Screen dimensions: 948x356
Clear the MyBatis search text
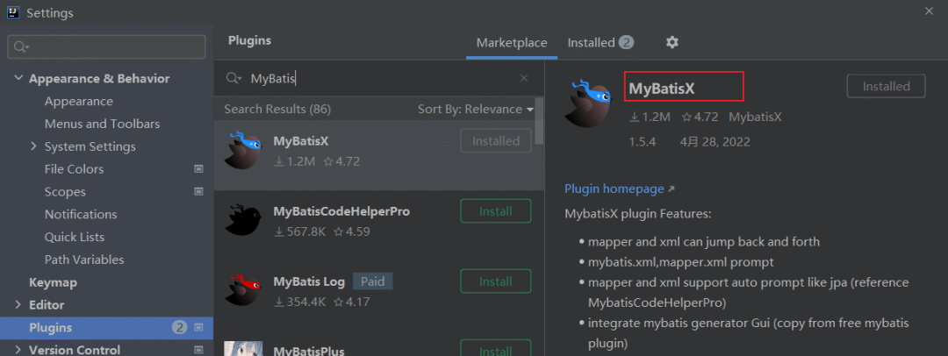(x=524, y=78)
